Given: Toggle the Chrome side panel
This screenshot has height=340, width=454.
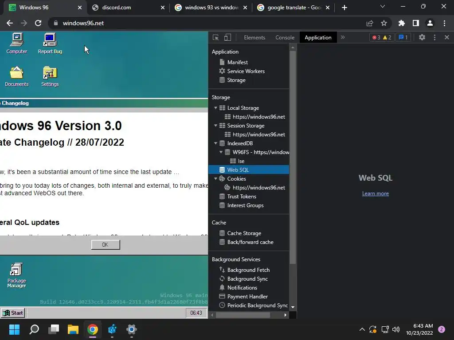Looking at the screenshot, I should click(x=416, y=23).
